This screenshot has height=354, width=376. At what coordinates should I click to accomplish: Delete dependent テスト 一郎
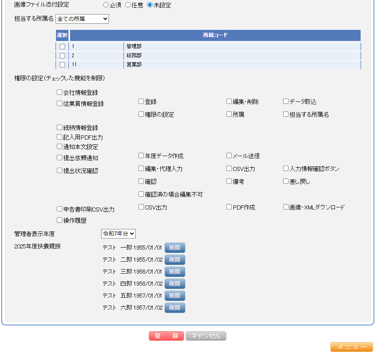point(175,248)
